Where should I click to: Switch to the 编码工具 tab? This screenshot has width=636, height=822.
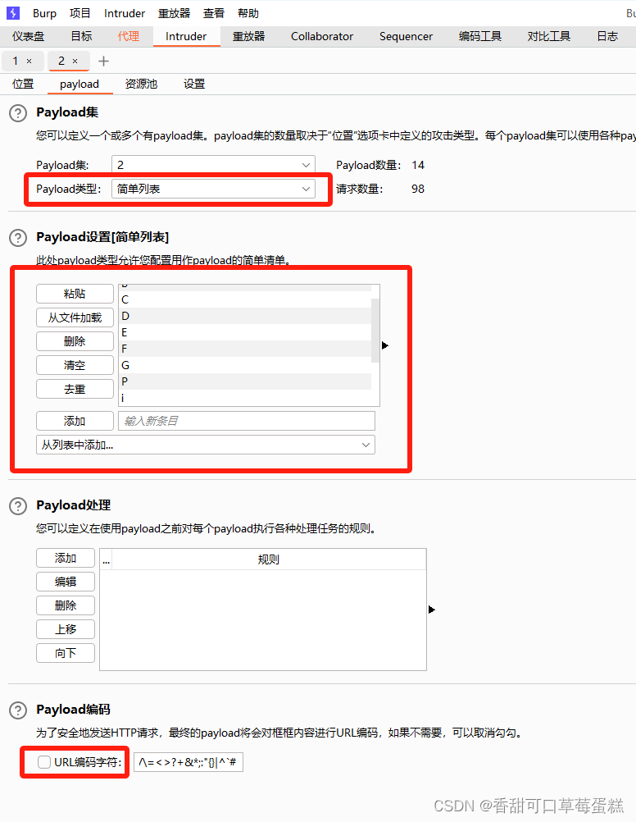[x=480, y=36]
